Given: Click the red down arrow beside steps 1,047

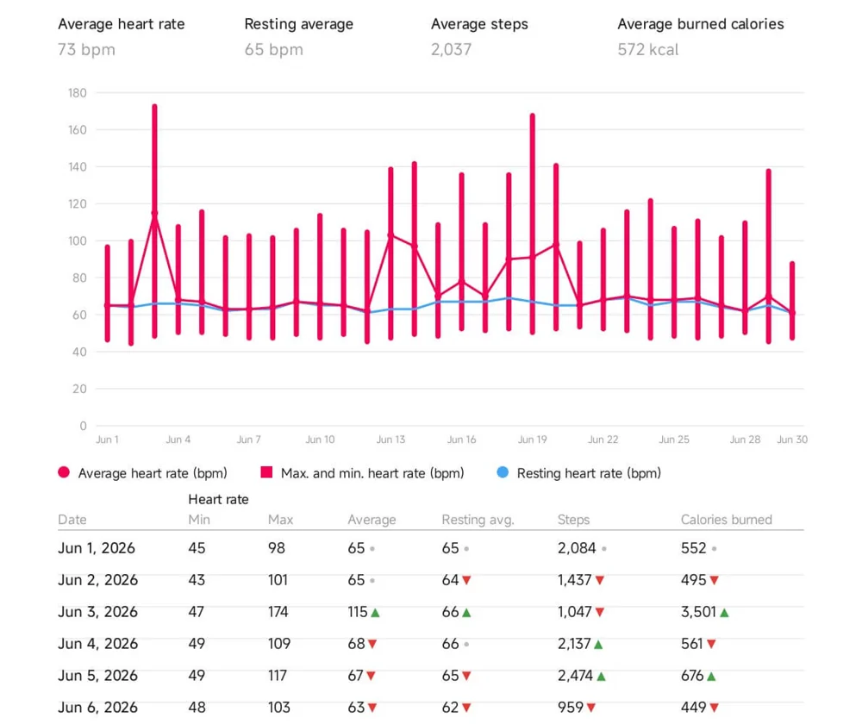Looking at the screenshot, I should 600,613.
